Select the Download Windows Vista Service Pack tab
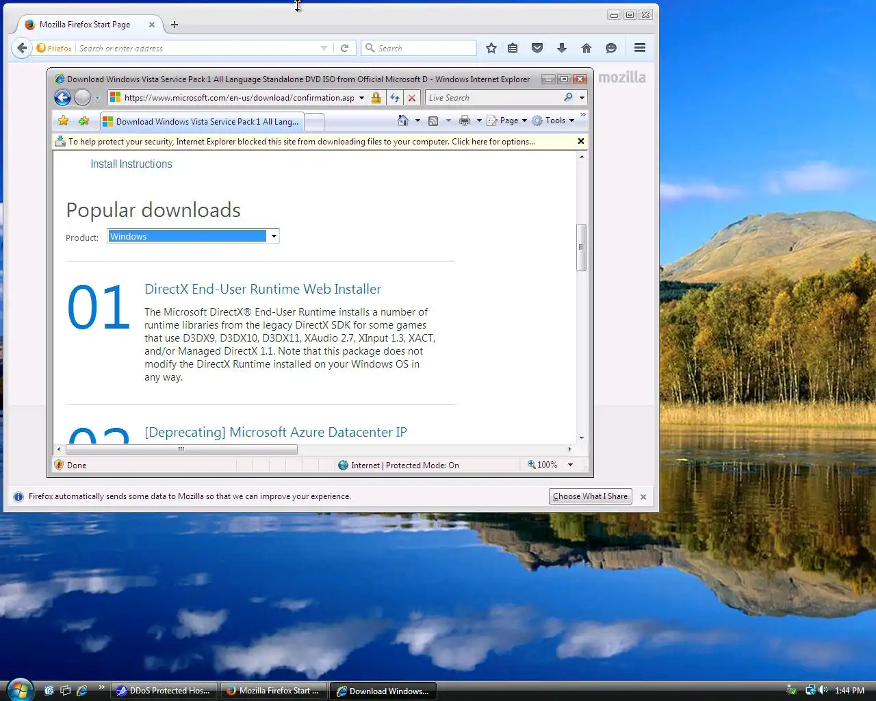Screen dimensions: 876x701 201,122
